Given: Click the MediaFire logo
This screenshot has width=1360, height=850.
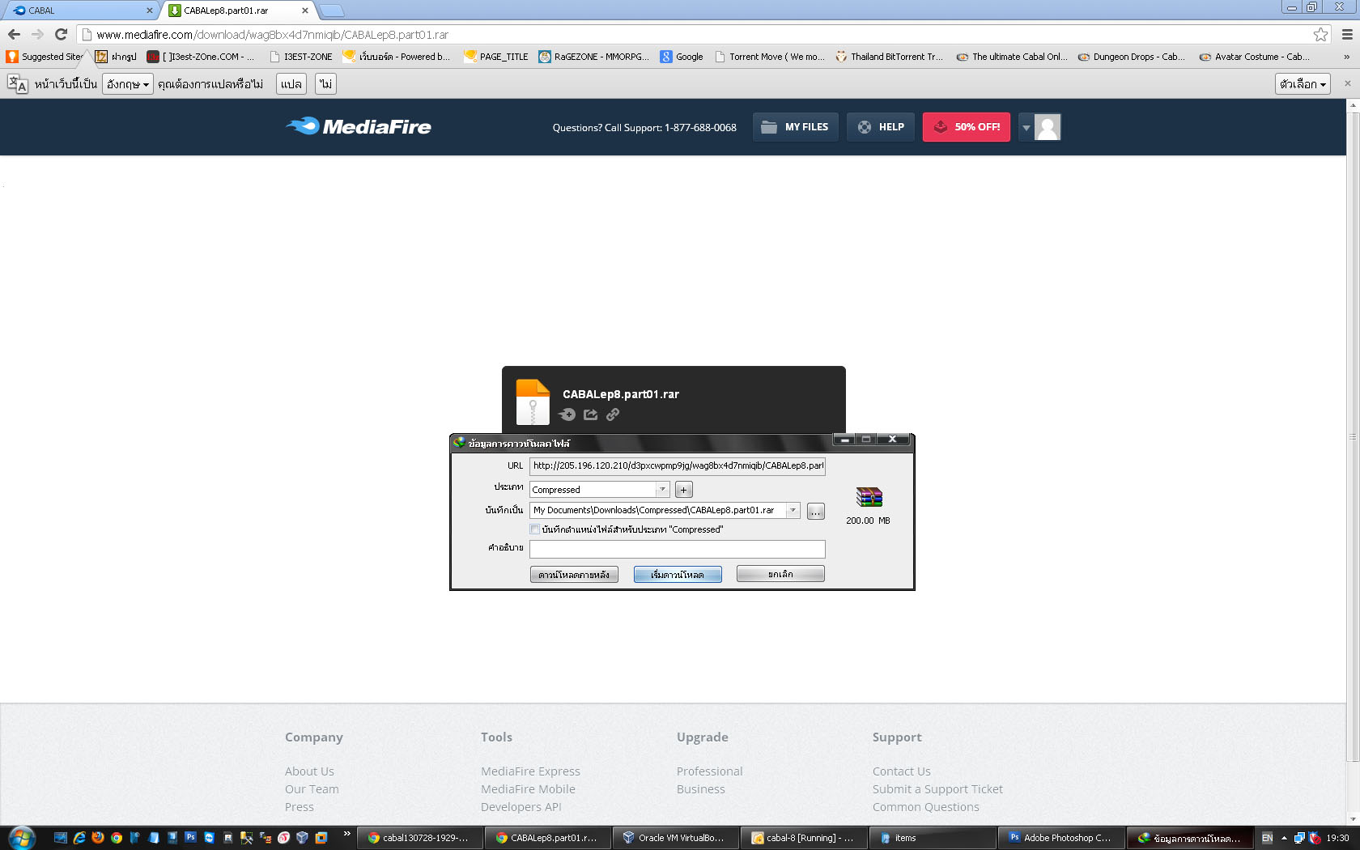Looking at the screenshot, I should click(359, 126).
